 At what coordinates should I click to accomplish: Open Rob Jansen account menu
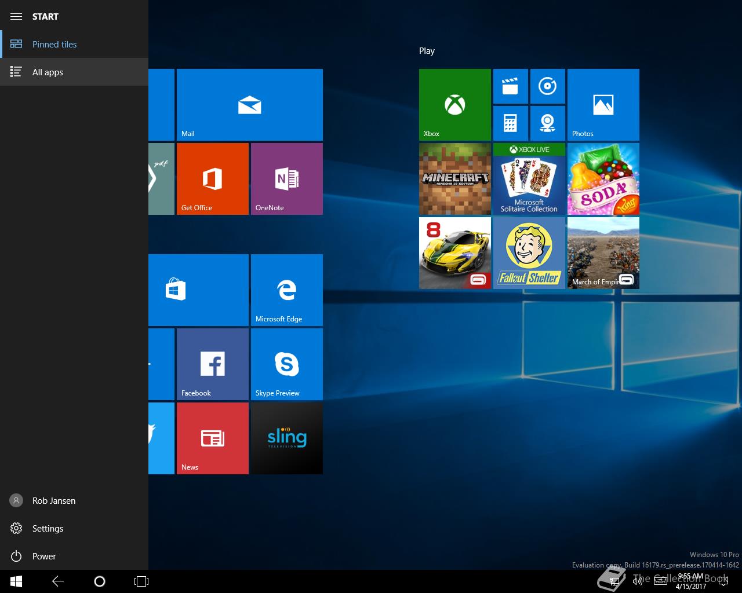pyautogui.click(x=53, y=501)
